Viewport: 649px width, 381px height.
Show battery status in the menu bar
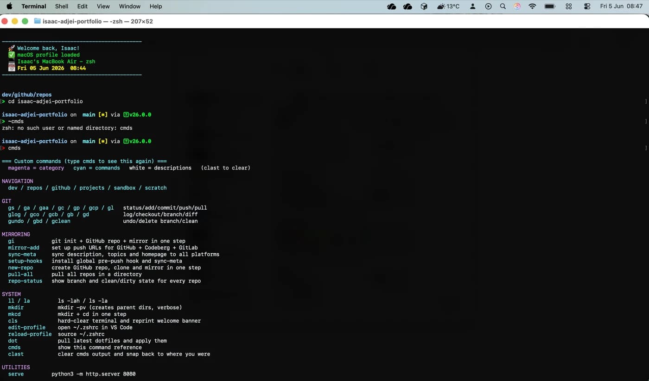pyautogui.click(x=550, y=6)
